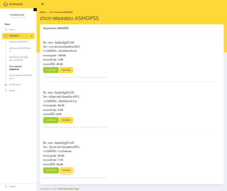Screen dimensions: 227x191
Task: Click the ประวัติรายการ history icon
Action: point(6,85)
